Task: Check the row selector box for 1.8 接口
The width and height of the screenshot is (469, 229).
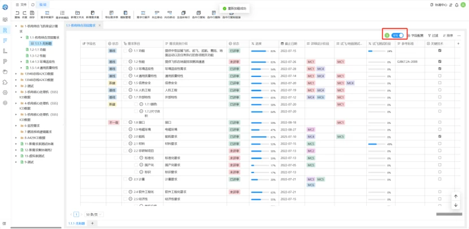Action: click(x=125, y=122)
